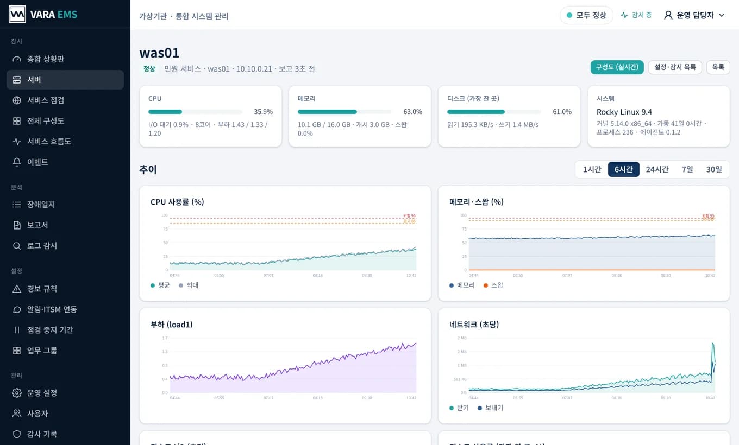Expand the 운영 담당자 user dropdown
The height and width of the screenshot is (445, 739).
(694, 15)
